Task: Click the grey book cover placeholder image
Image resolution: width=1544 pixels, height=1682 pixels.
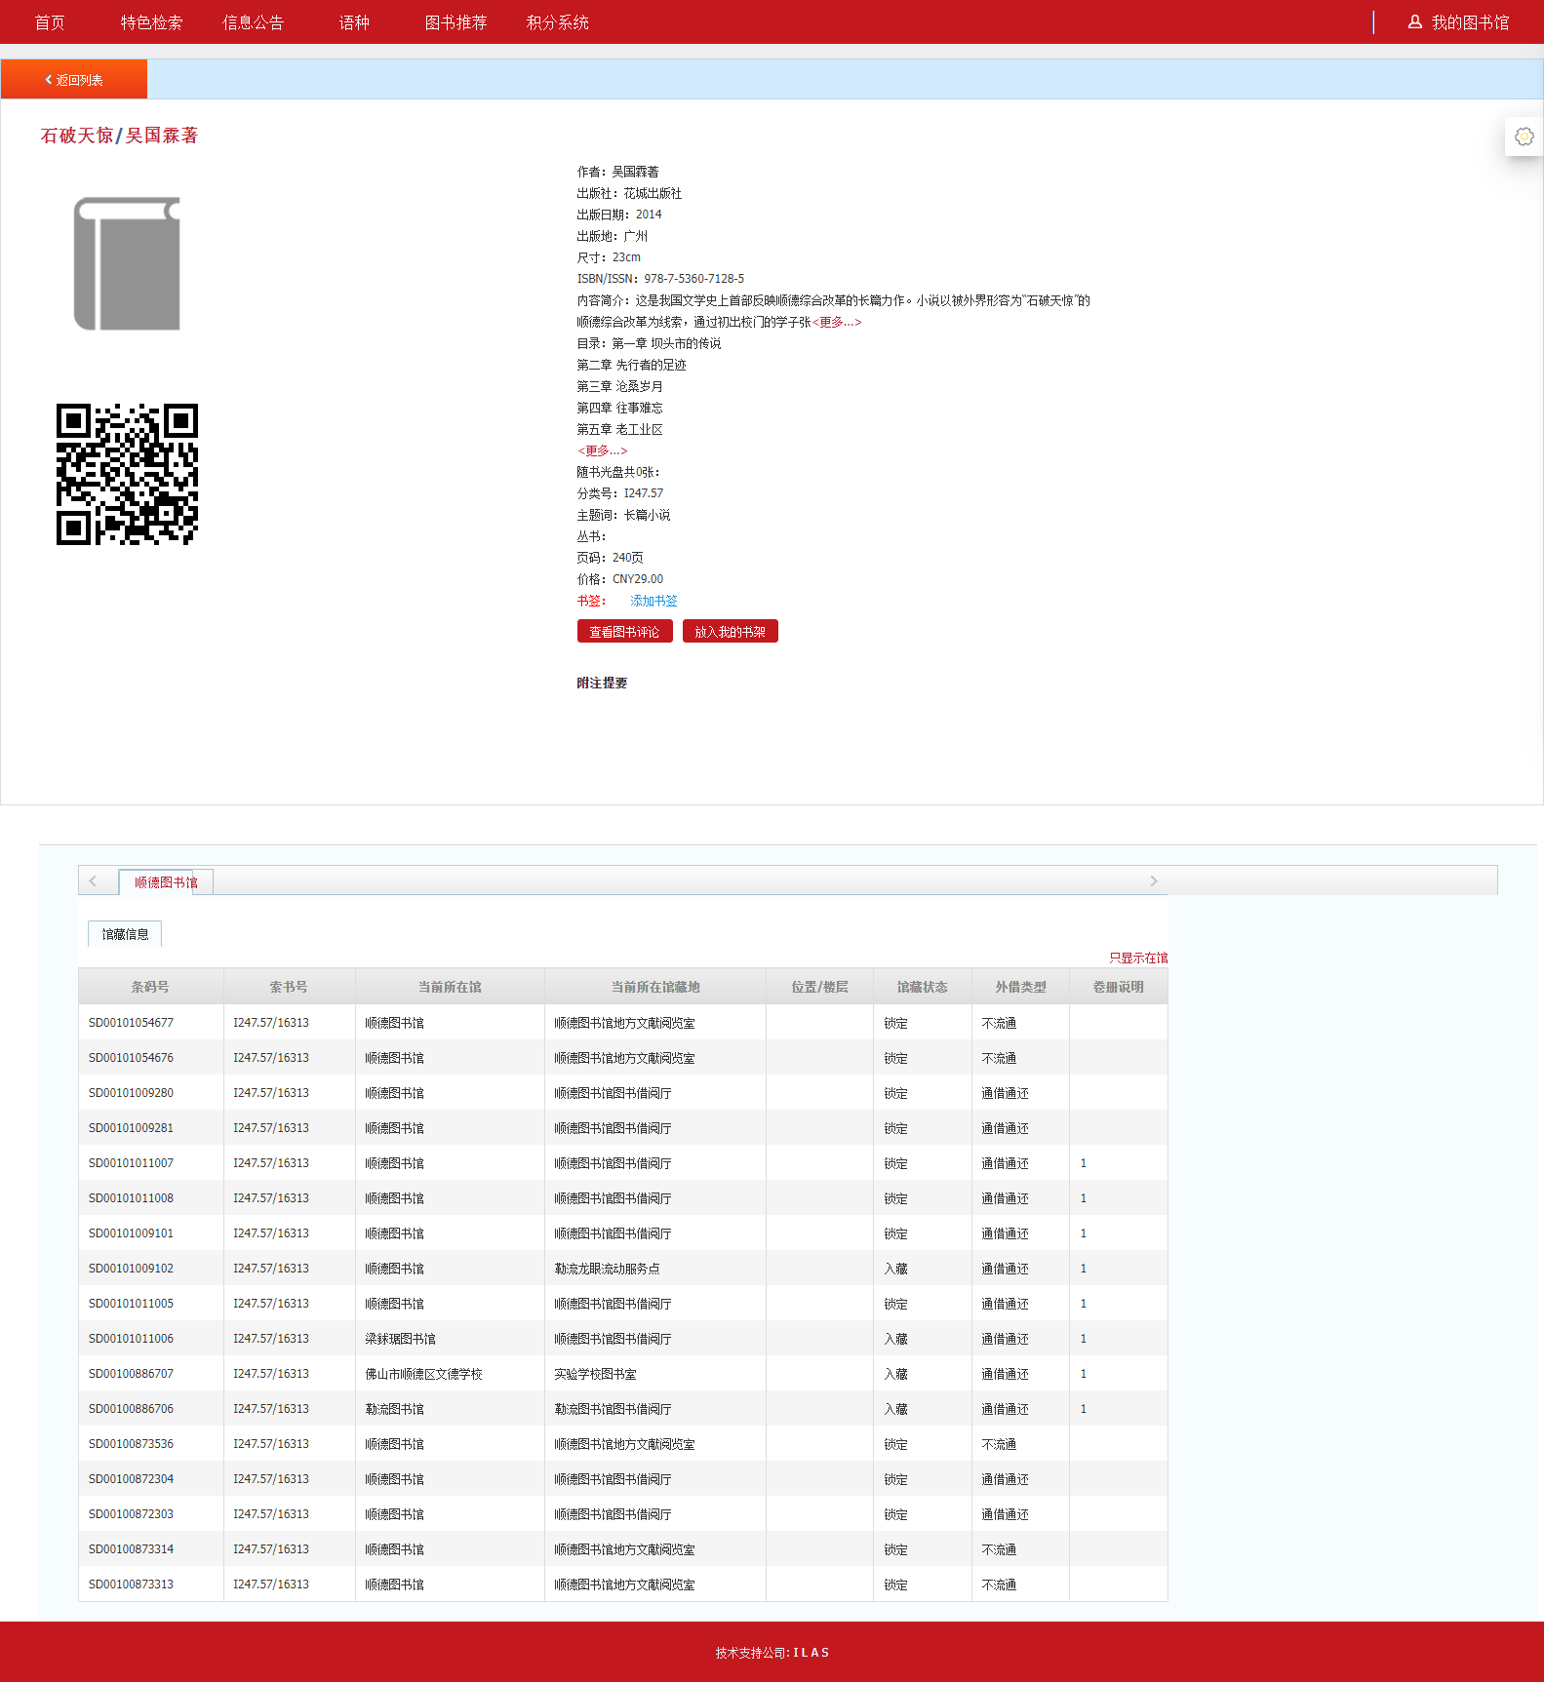Action: 127,263
